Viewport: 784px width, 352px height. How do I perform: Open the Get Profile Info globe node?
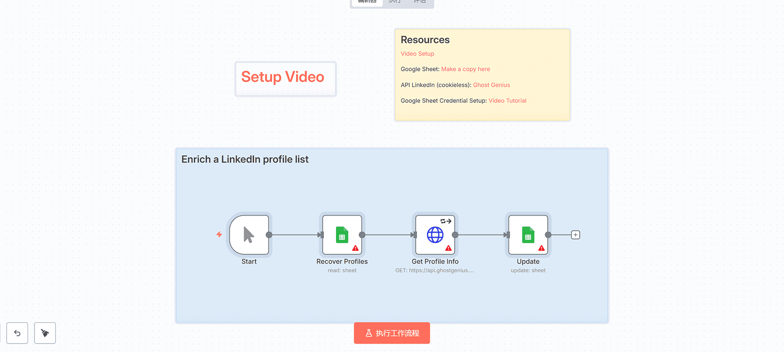click(x=435, y=235)
